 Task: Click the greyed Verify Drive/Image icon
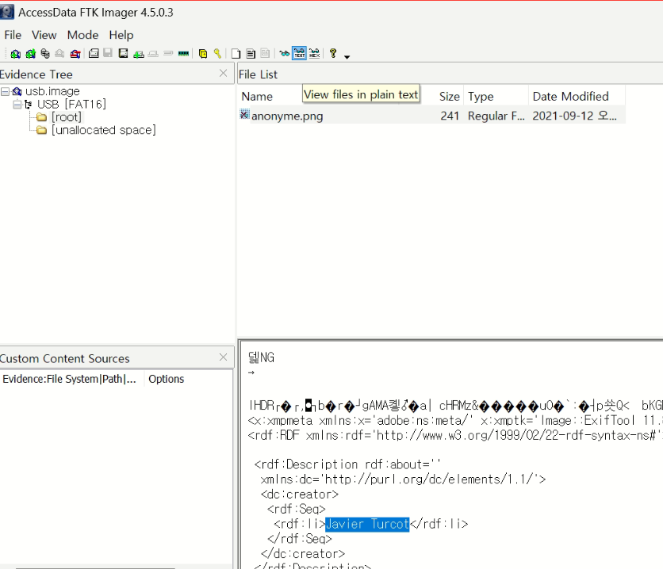pyautogui.click(x=168, y=53)
